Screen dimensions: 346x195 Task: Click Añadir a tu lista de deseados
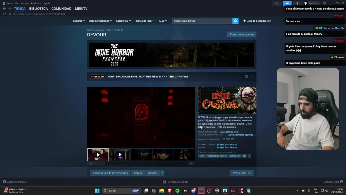pyautogui.click(x=110, y=173)
